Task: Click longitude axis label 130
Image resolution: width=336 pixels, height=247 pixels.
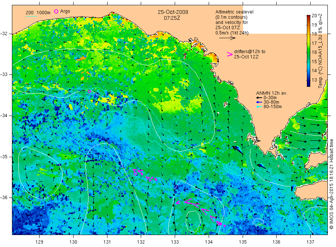Action: coord(73,242)
